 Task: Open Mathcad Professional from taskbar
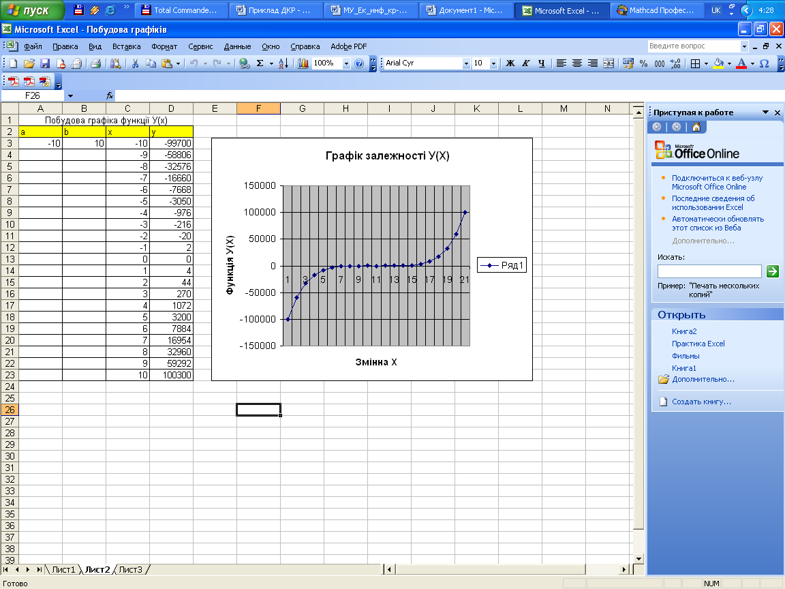[x=658, y=10]
